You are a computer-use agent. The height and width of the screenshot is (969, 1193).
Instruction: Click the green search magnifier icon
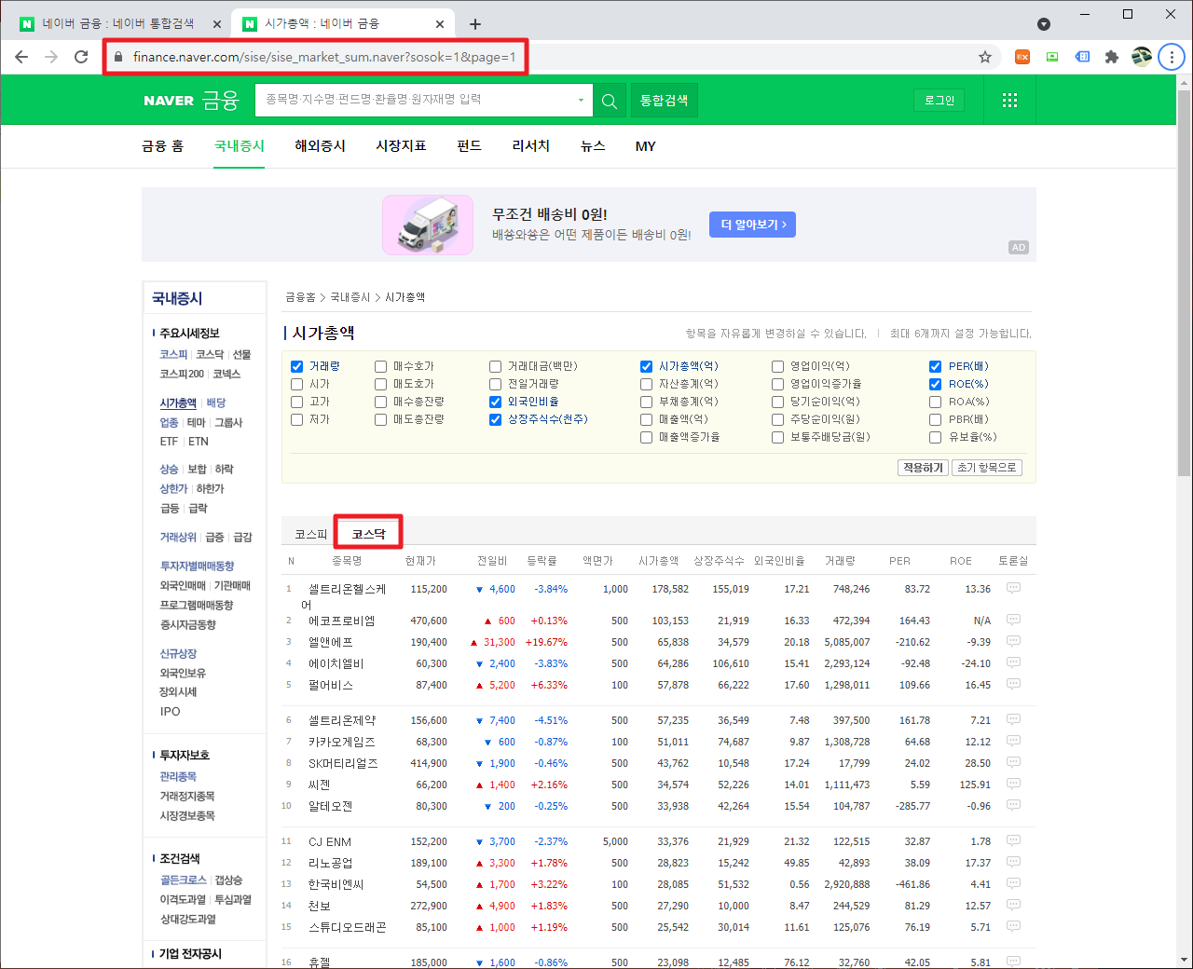coord(610,101)
